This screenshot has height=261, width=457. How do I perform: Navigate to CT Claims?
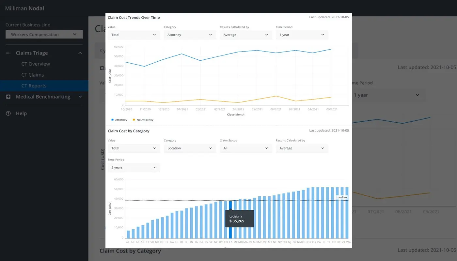click(34, 75)
